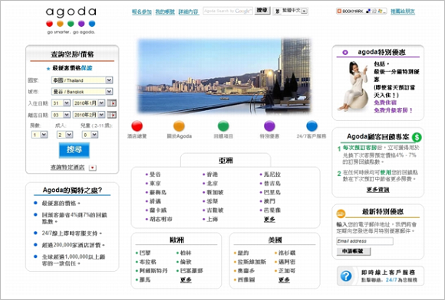
Task: Click the blue 24/7客戶服務 ball icon
Action: coord(311,126)
